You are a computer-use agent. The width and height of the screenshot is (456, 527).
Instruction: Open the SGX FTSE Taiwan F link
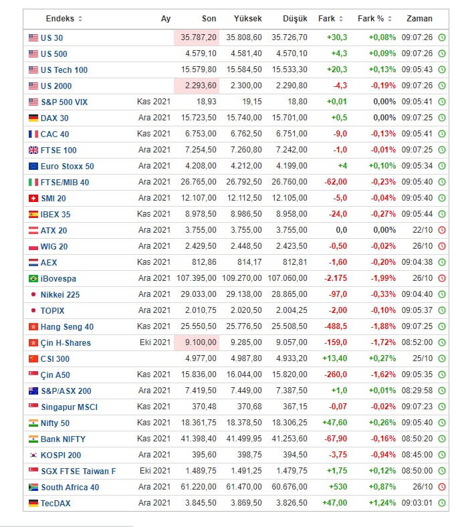pos(78,471)
